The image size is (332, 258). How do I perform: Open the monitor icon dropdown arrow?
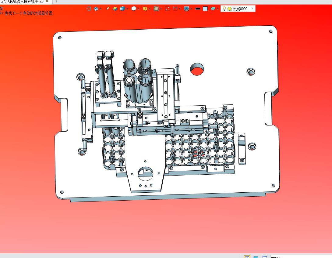(x=191, y=9)
